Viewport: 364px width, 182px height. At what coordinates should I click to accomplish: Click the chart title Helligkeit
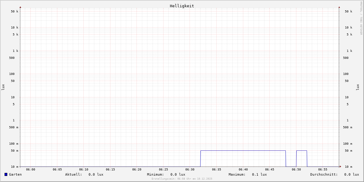182,6
